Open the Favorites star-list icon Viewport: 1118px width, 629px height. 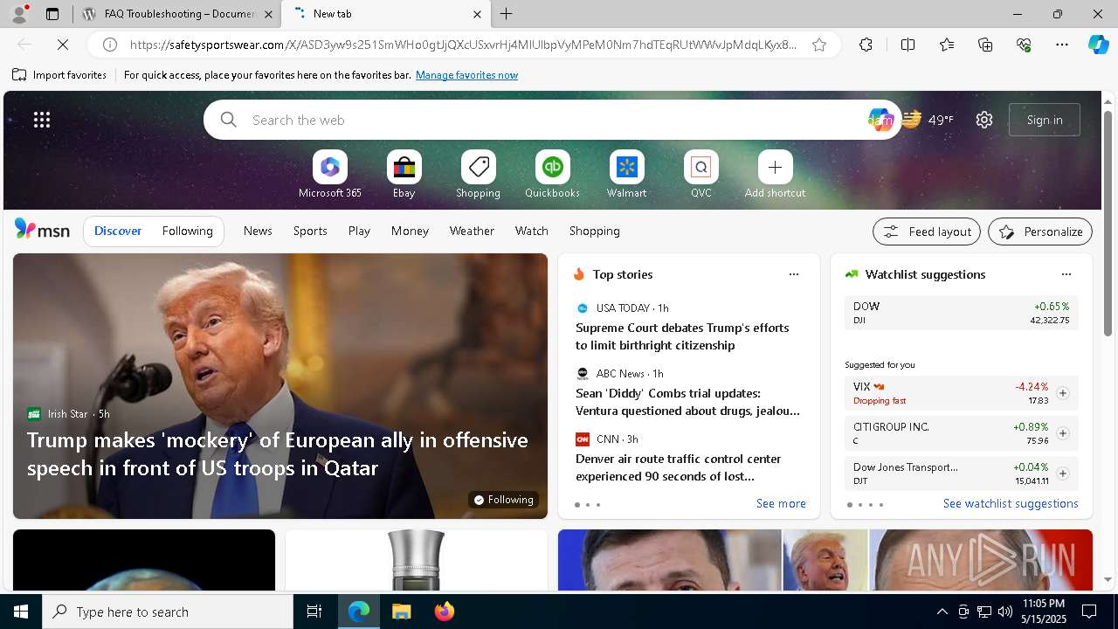point(947,45)
